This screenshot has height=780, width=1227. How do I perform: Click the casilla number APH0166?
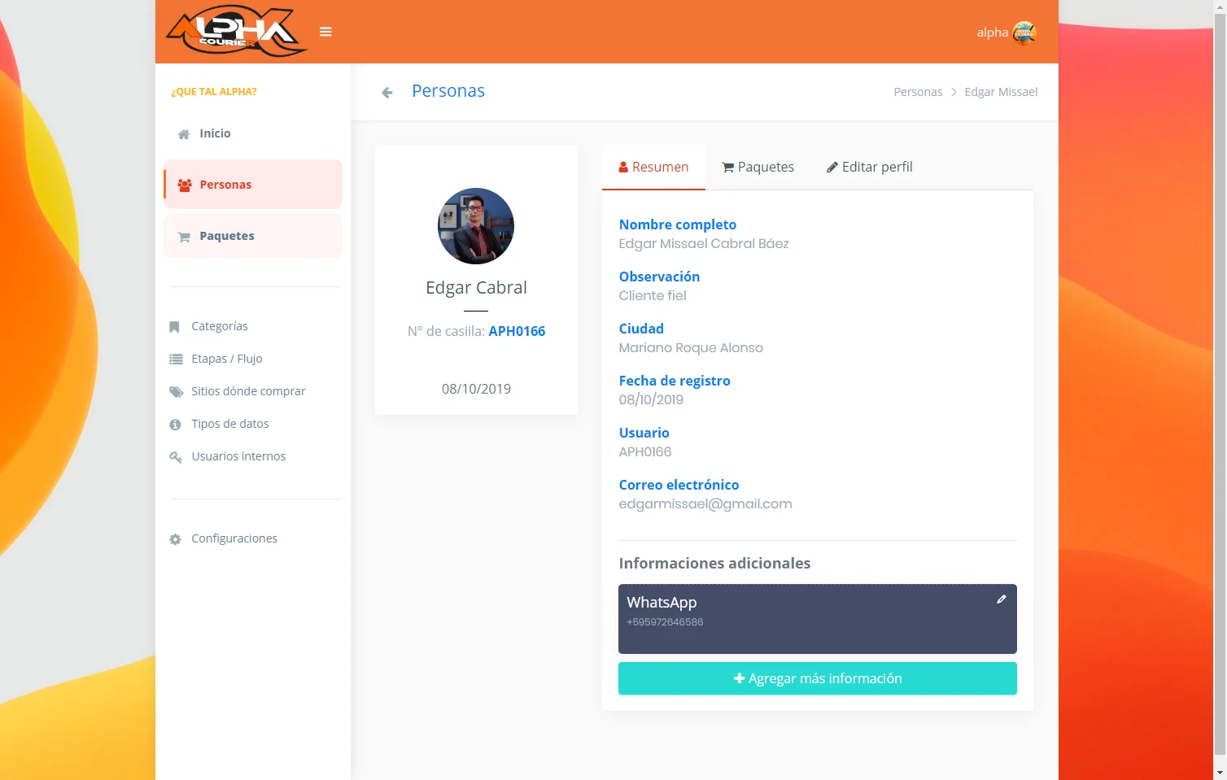coord(517,331)
